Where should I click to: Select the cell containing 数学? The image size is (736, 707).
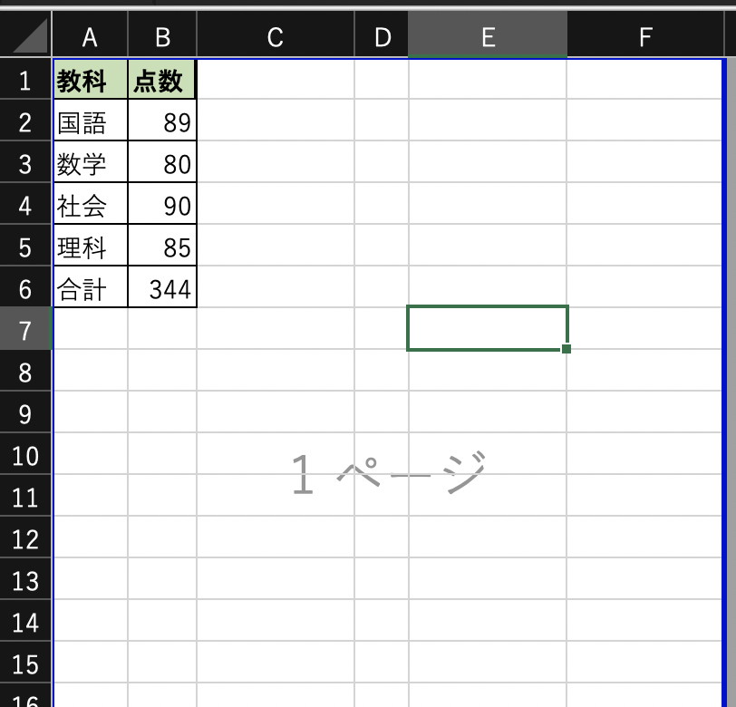click(90, 162)
